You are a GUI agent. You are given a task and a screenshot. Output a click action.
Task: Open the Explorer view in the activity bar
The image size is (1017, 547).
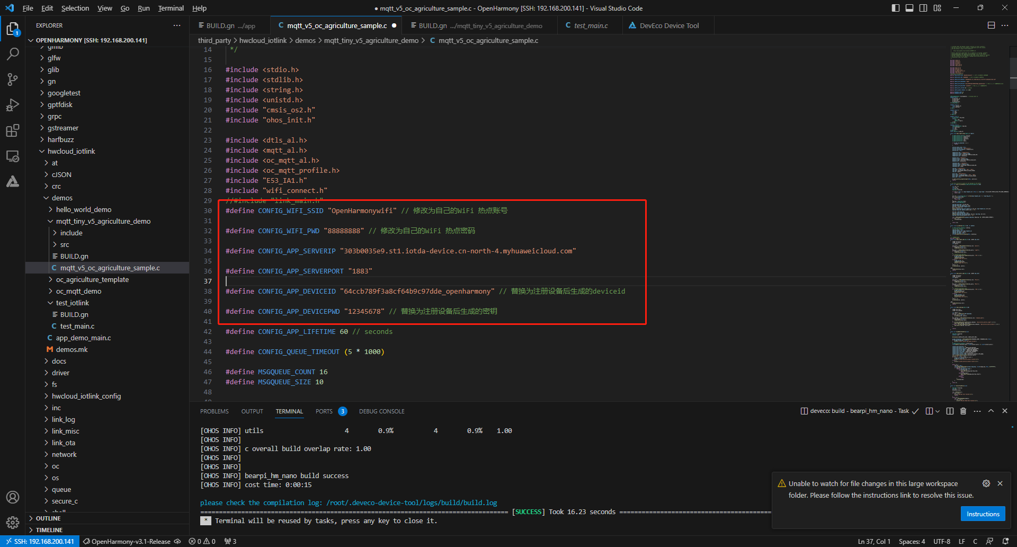point(13,29)
